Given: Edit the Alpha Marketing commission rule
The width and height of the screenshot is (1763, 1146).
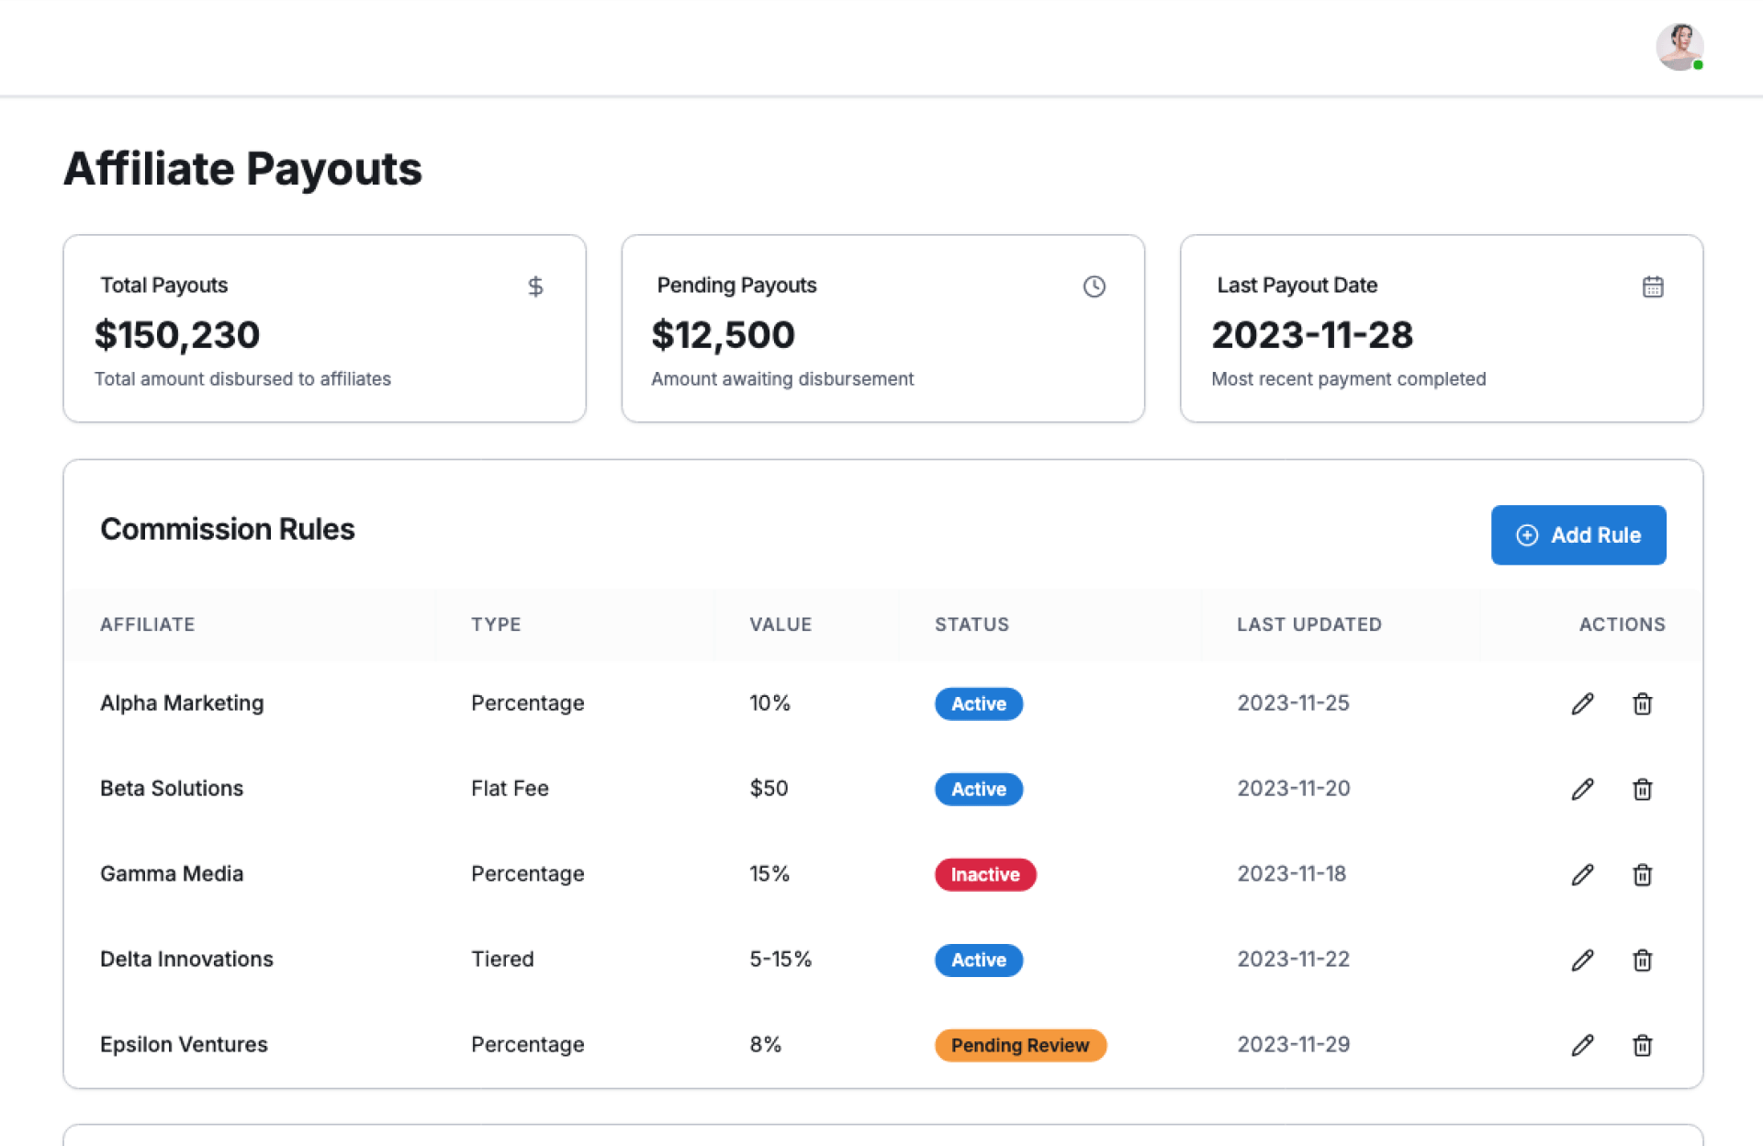Looking at the screenshot, I should [1582, 703].
